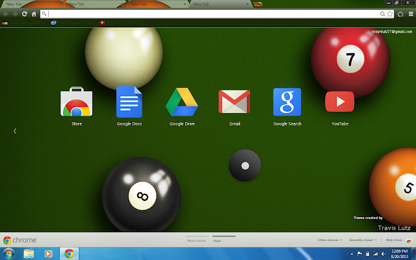Open the Chrome menu hamburger icon

point(410,14)
